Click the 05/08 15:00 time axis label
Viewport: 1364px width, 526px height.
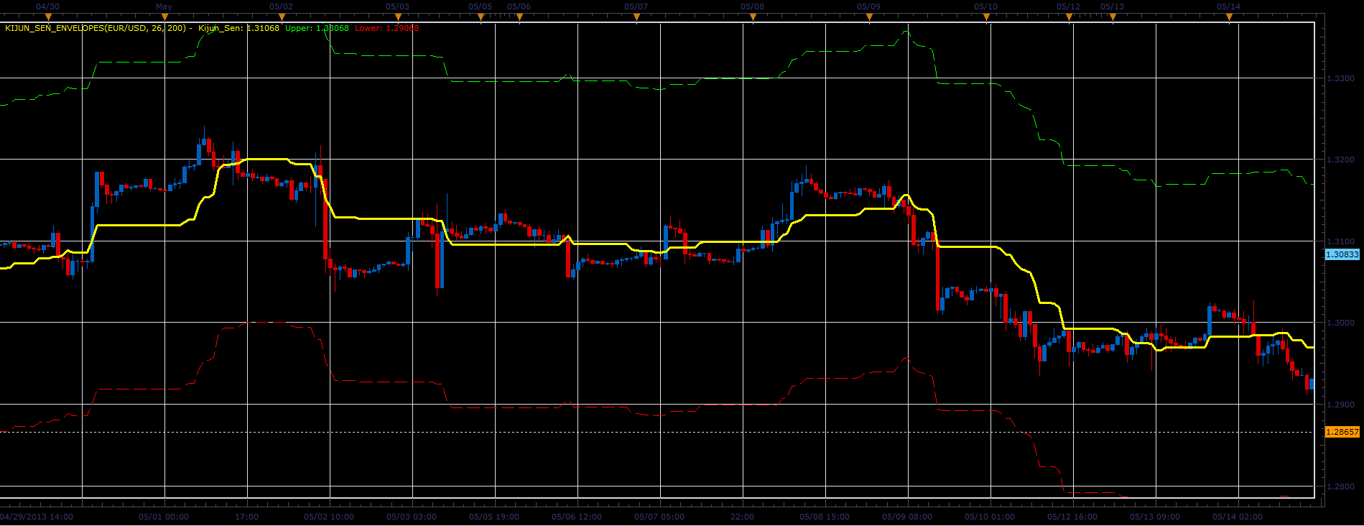pyautogui.click(x=825, y=517)
